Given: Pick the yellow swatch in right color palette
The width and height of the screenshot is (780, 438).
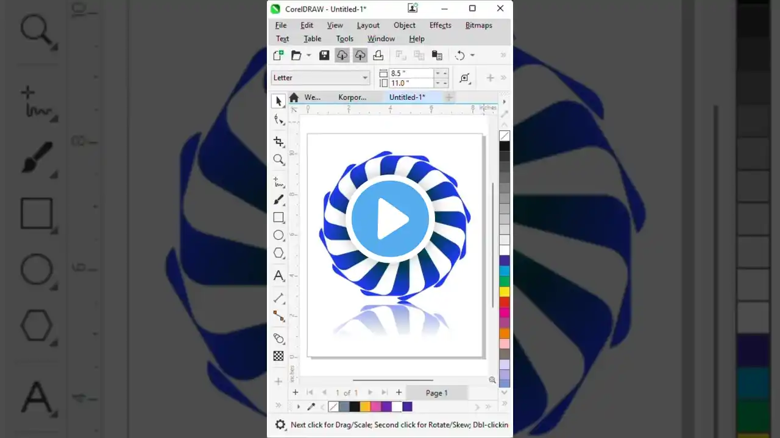Looking at the screenshot, I should 505,291.
